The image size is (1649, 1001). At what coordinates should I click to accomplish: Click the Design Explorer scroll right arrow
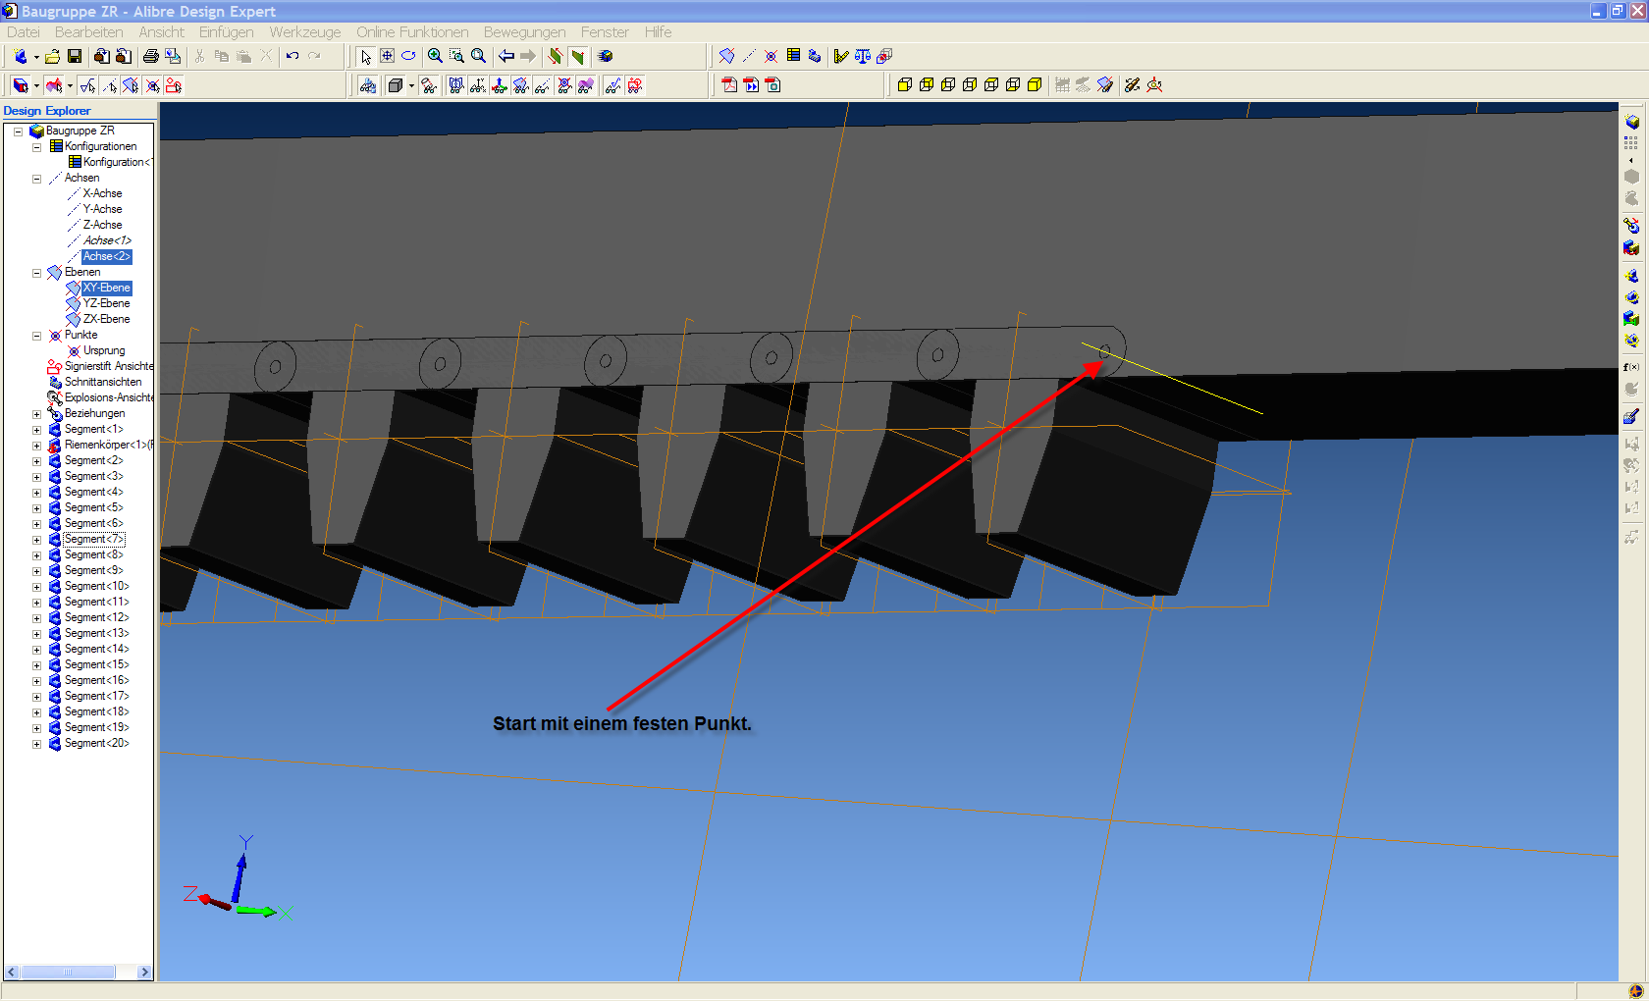pos(144,973)
